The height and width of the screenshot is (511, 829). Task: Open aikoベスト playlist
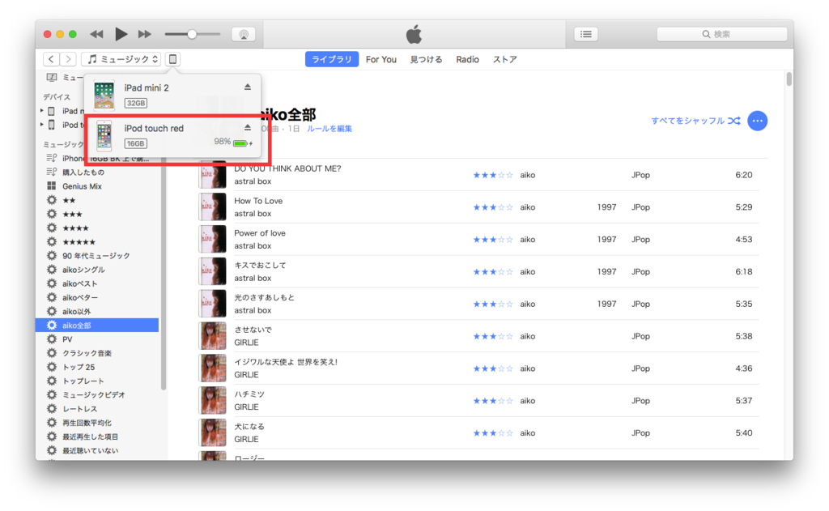point(80,283)
